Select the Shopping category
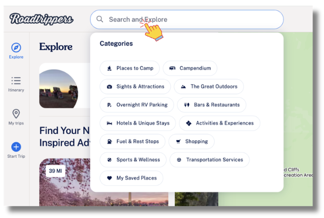 click(192, 141)
